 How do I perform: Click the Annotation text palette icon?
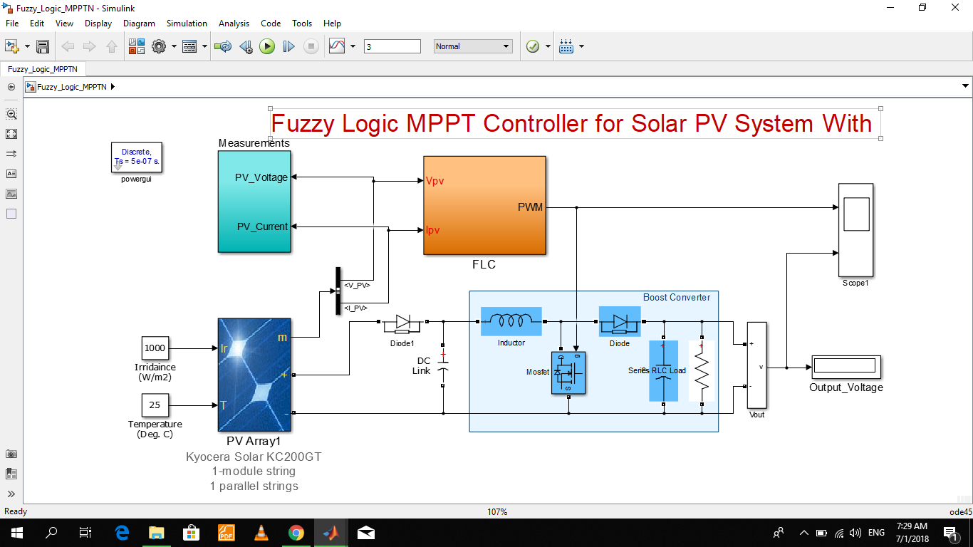(x=11, y=174)
